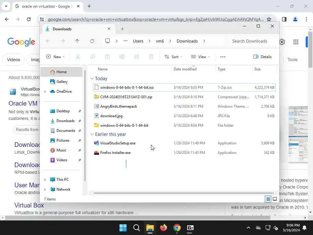Go up one folder level in Explorer

tap(77, 41)
